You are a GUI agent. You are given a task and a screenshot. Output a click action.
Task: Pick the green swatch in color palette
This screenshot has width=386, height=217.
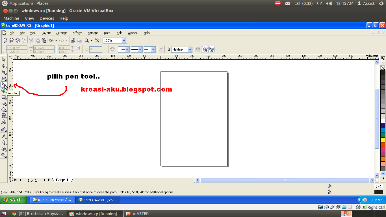pos(383,135)
